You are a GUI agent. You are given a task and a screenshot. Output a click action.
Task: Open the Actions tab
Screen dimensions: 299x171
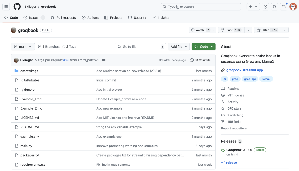click(90, 17)
